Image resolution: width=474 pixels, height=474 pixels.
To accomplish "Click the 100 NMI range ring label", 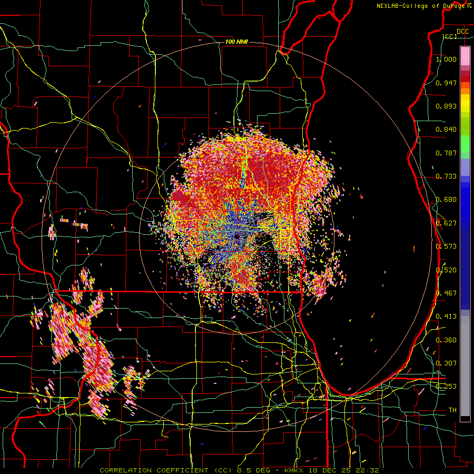I will click(x=236, y=42).
